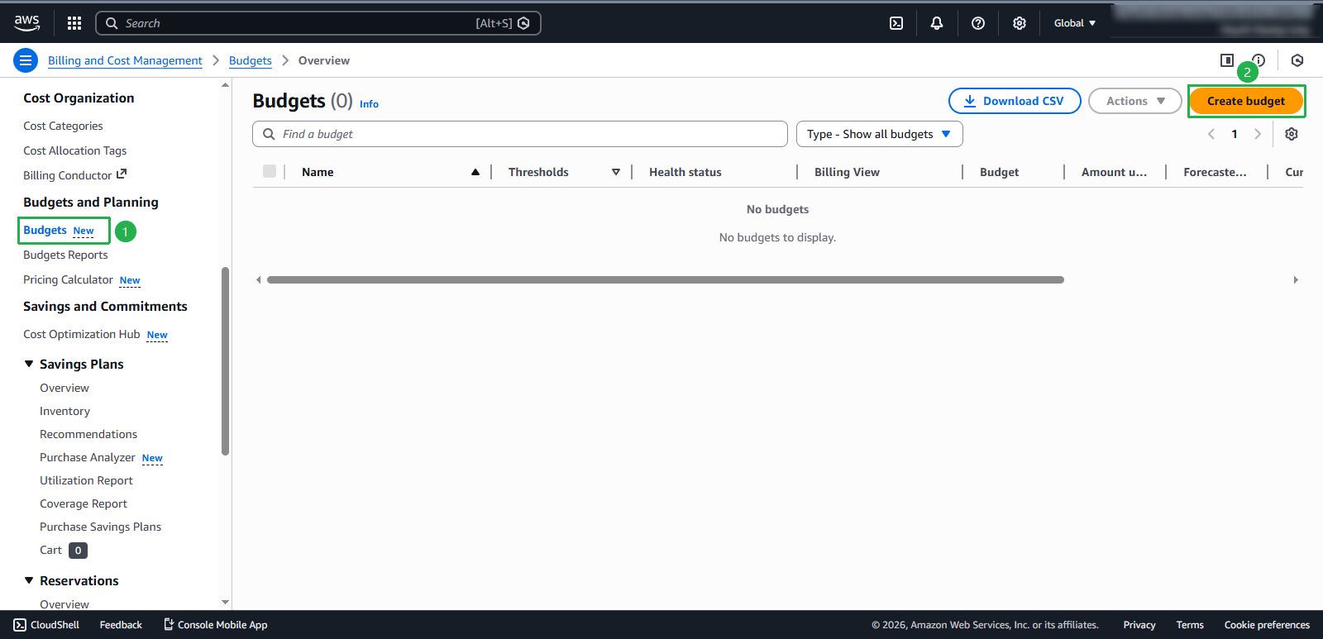The width and height of the screenshot is (1323, 639).
Task: Open the info circle icon in breadcrumb bar
Action: tap(1259, 60)
